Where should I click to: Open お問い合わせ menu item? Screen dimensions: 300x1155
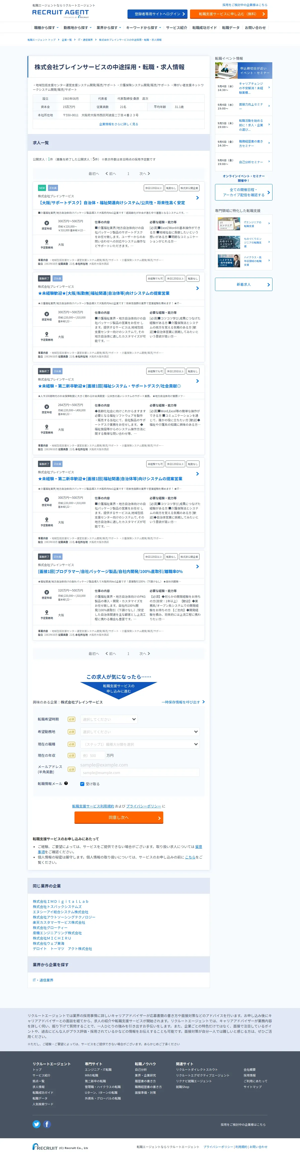pos(255,28)
